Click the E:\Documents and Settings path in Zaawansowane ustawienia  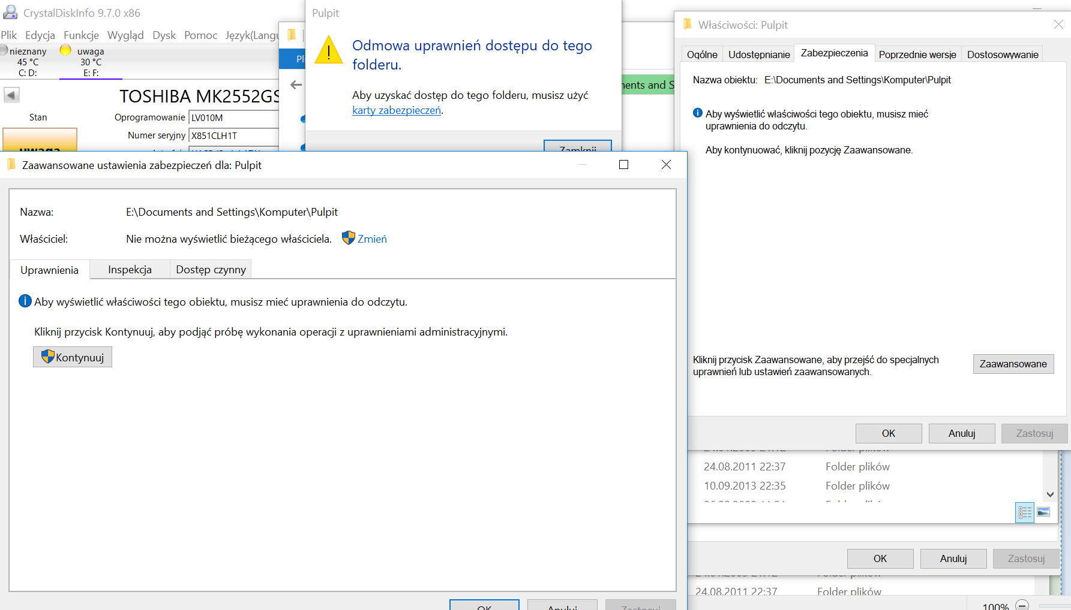[x=232, y=212]
